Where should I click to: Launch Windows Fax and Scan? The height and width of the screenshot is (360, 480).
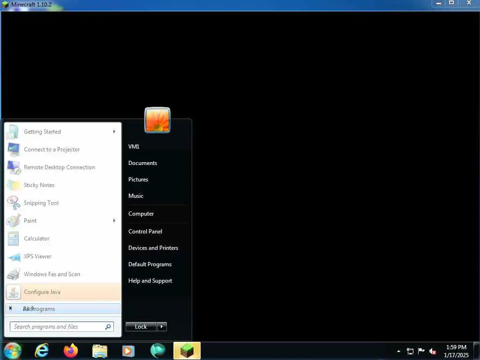tap(63, 274)
